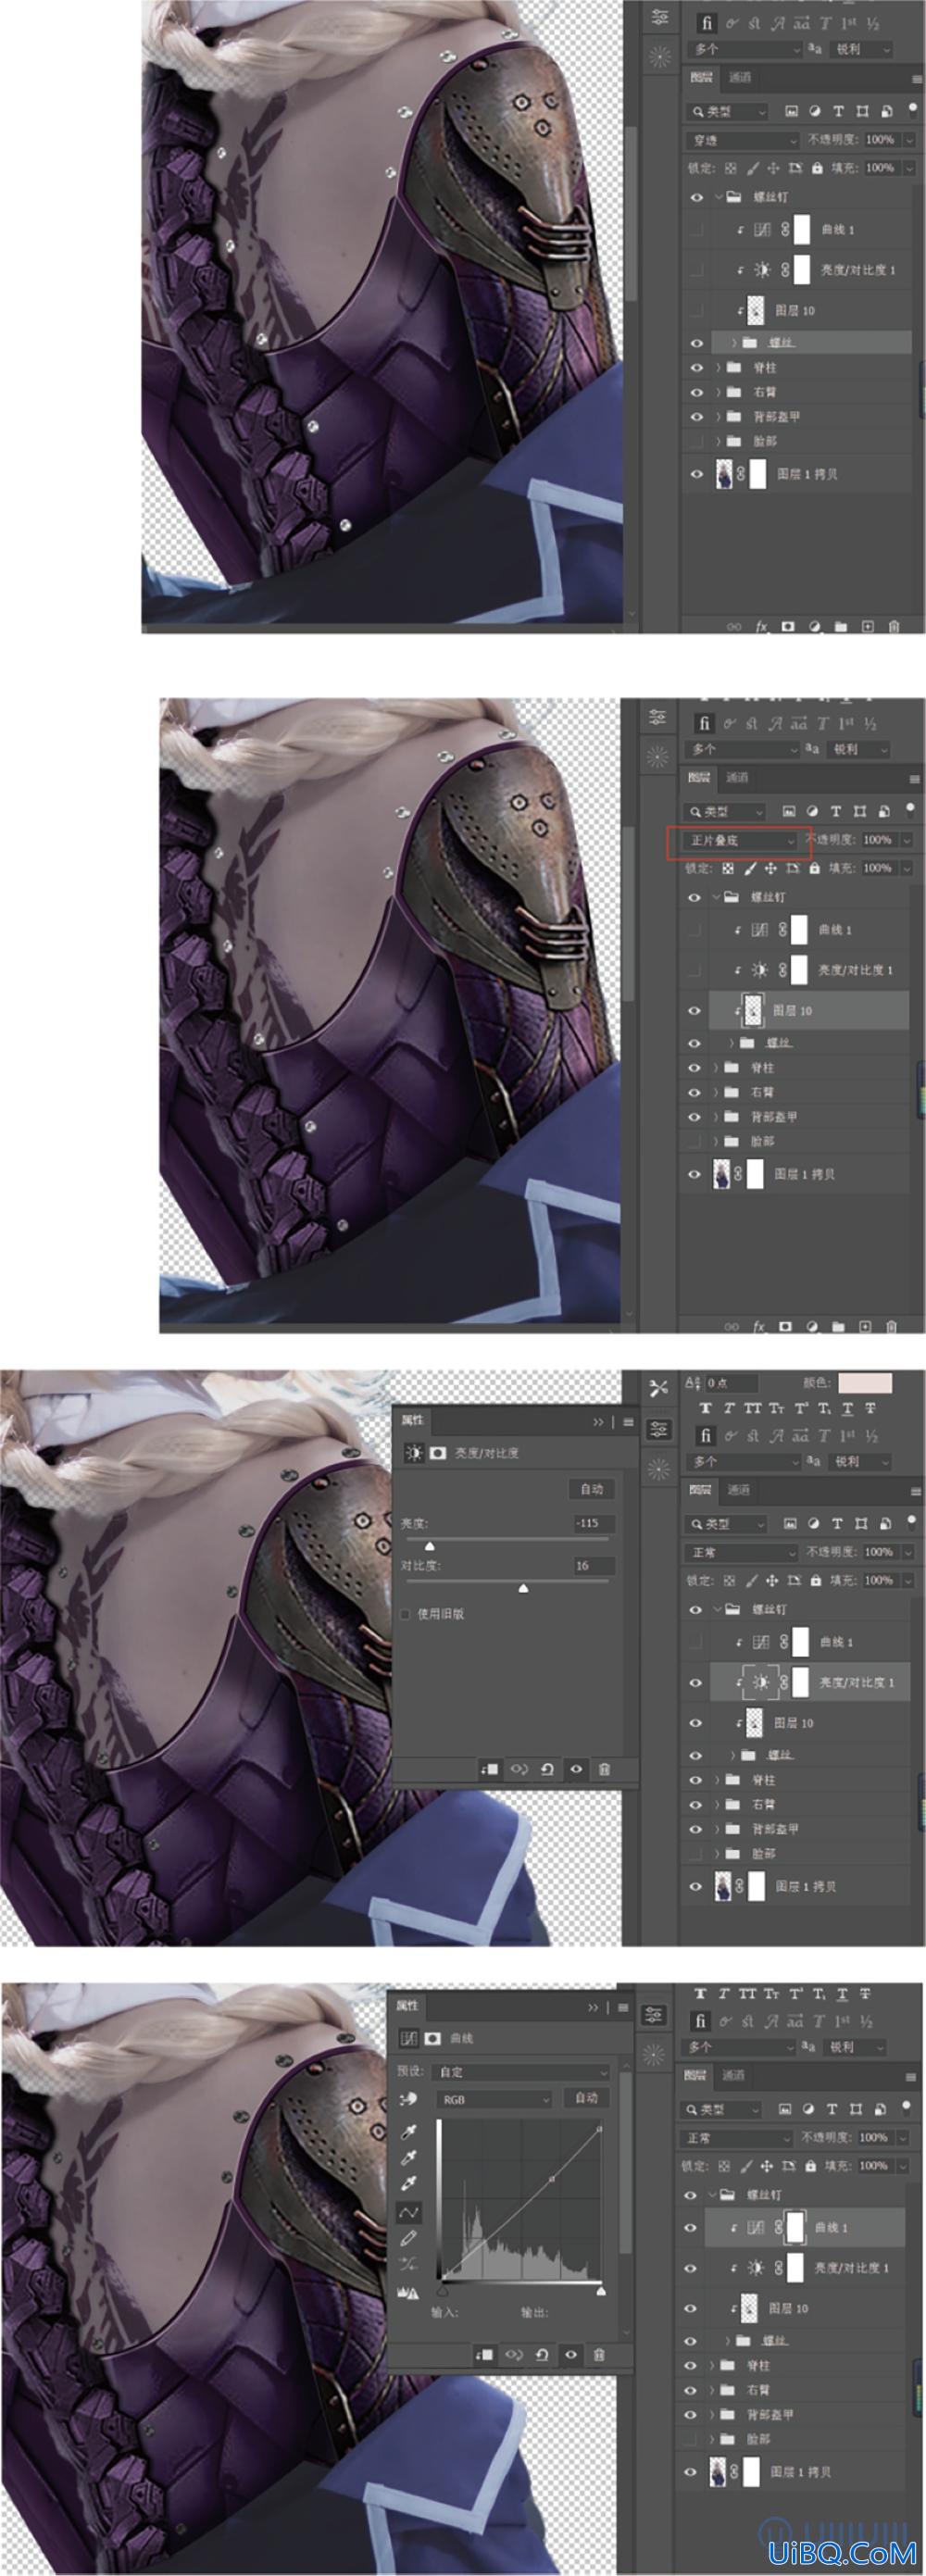
Task: Open the 穿透 blend mode dropdown
Action: pyautogui.click(x=743, y=140)
